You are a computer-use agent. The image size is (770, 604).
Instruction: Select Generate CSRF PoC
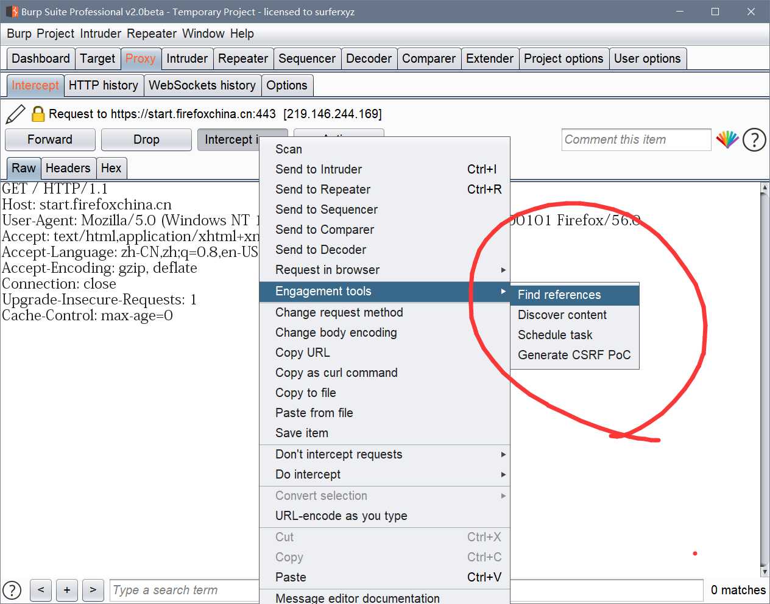point(574,355)
